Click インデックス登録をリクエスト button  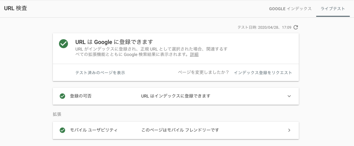tap(263, 72)
